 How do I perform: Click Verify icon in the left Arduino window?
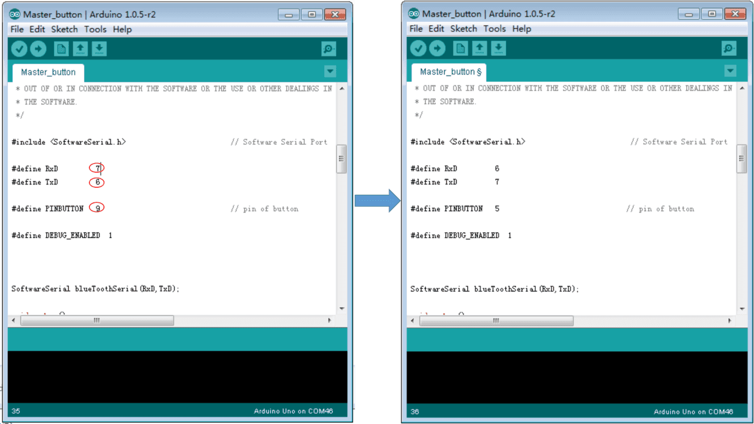[19, 49]
